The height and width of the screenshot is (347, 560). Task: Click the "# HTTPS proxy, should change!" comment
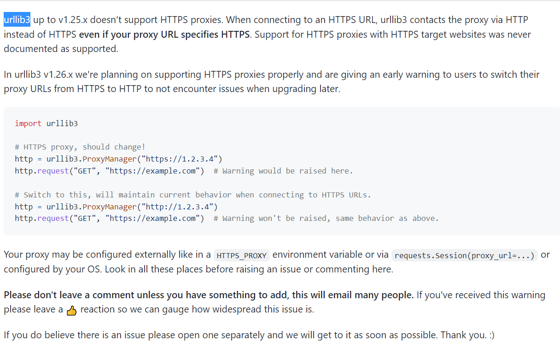(x=80, y=147)
